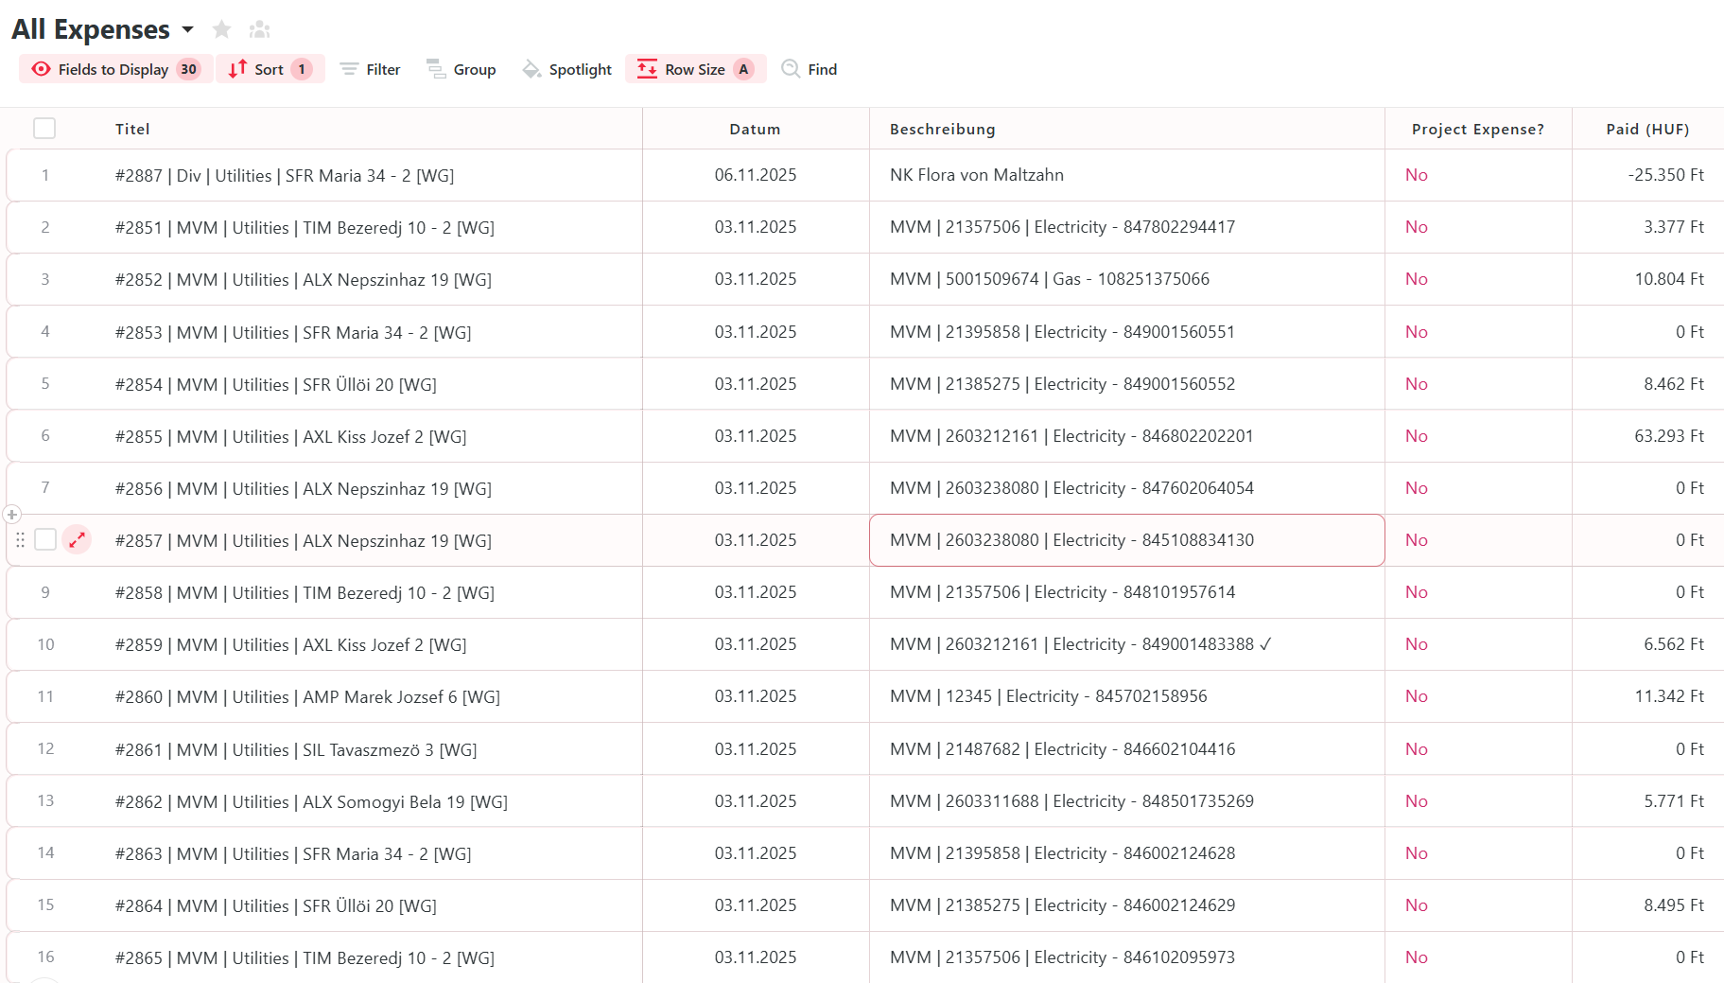Open Spotlight highlighting tool
Image resolution: width=1724 pixels, height=983 pixels.
tap(567, 69)
